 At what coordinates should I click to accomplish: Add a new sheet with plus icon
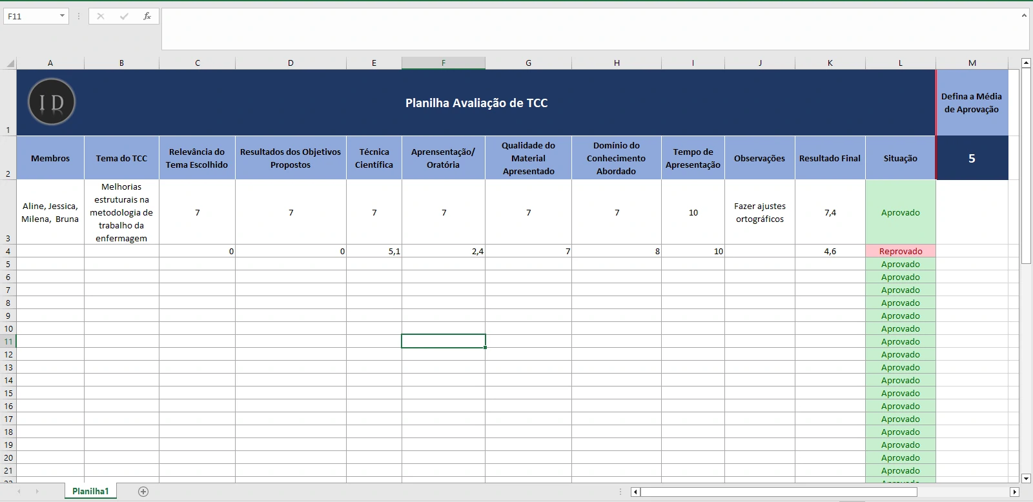(143, 492)
